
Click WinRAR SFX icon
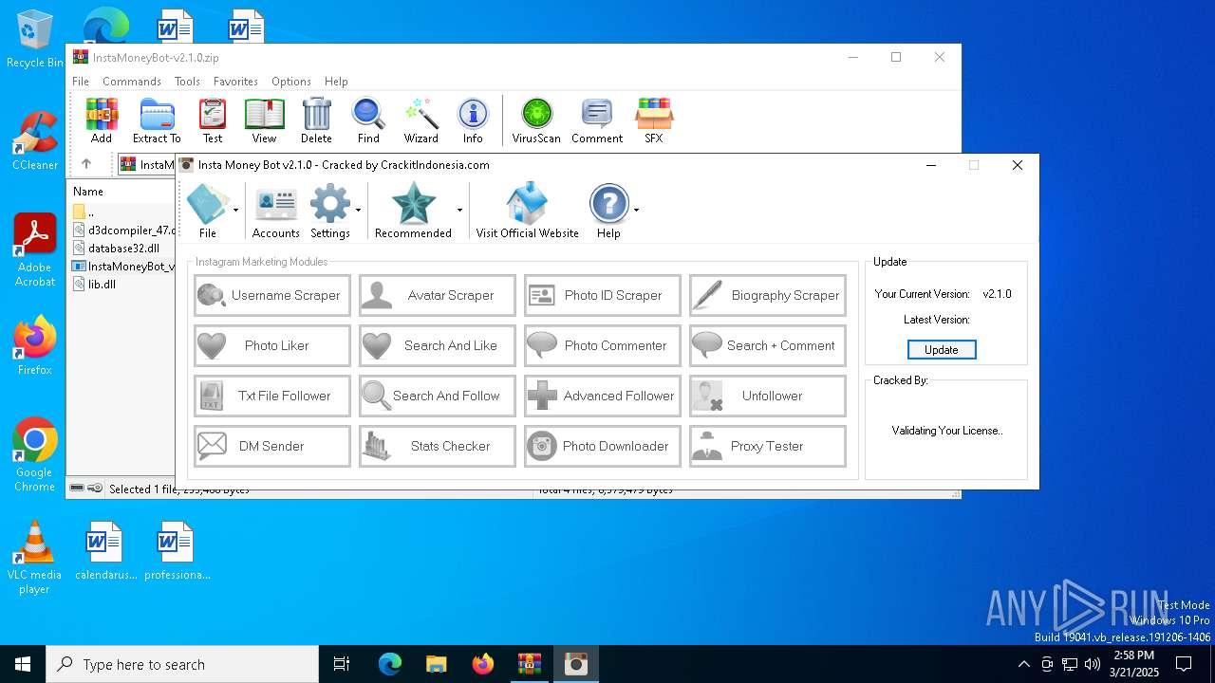654,120
